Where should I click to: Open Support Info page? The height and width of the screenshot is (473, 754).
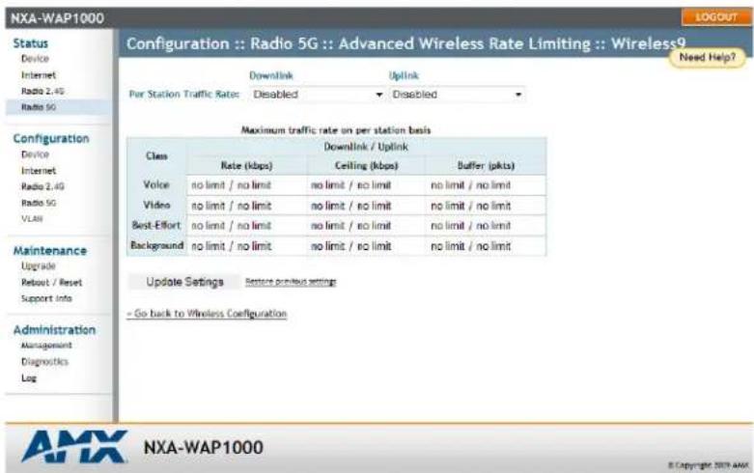(x=46, y=298)
